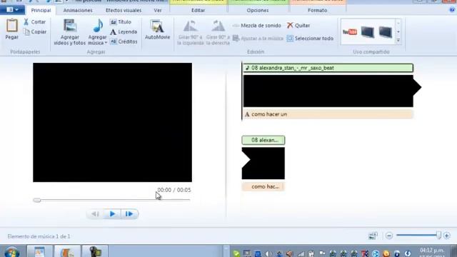Image resolution: width=457 pixels, height=257 pixels.
Task: Open the Ver tab
Action: [x=158, y=10]
